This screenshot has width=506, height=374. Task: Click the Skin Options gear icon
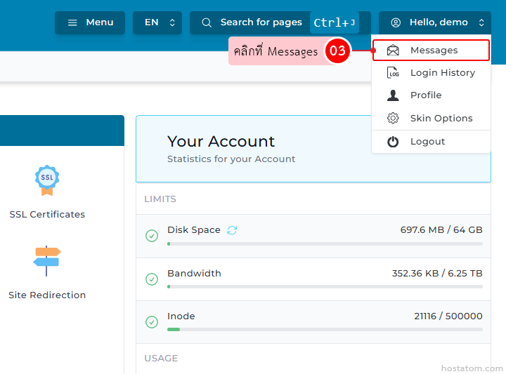[x=393, y=119]
